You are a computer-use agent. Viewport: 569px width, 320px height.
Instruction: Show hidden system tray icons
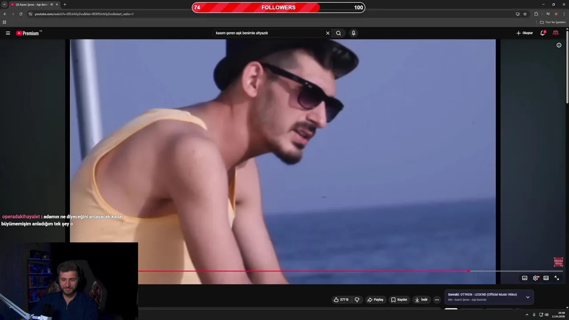(x=527, y=315)
